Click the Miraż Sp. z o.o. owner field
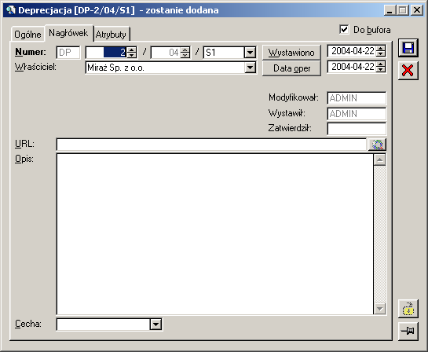Viewport: 428px width, 352px height. 165,68
